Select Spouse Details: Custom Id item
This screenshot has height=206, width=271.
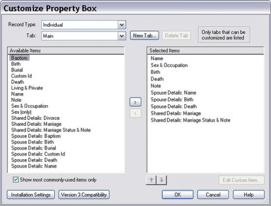(38, 154)
